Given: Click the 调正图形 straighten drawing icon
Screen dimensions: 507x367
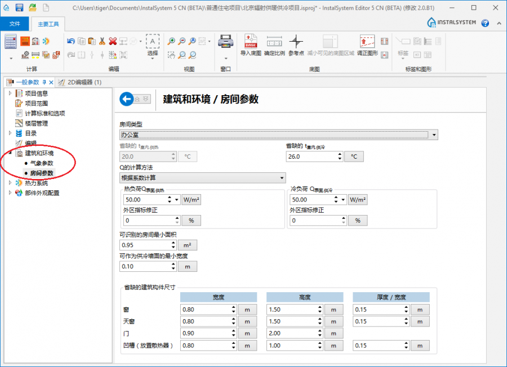Looking at the screenshot, I should point(367,42).
